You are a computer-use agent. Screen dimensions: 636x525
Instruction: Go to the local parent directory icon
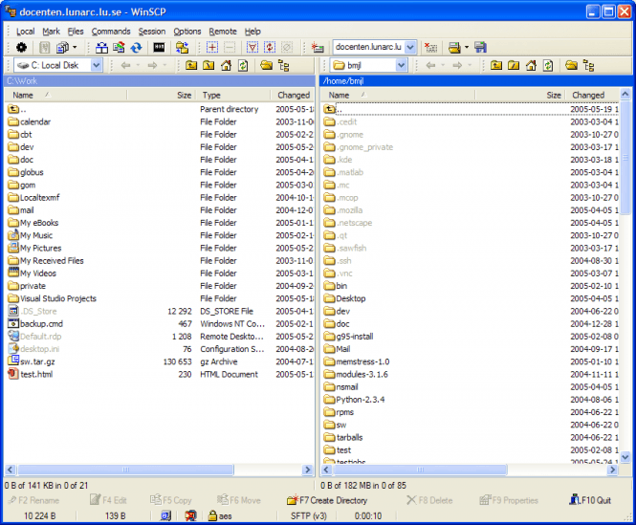coord(191,65)
